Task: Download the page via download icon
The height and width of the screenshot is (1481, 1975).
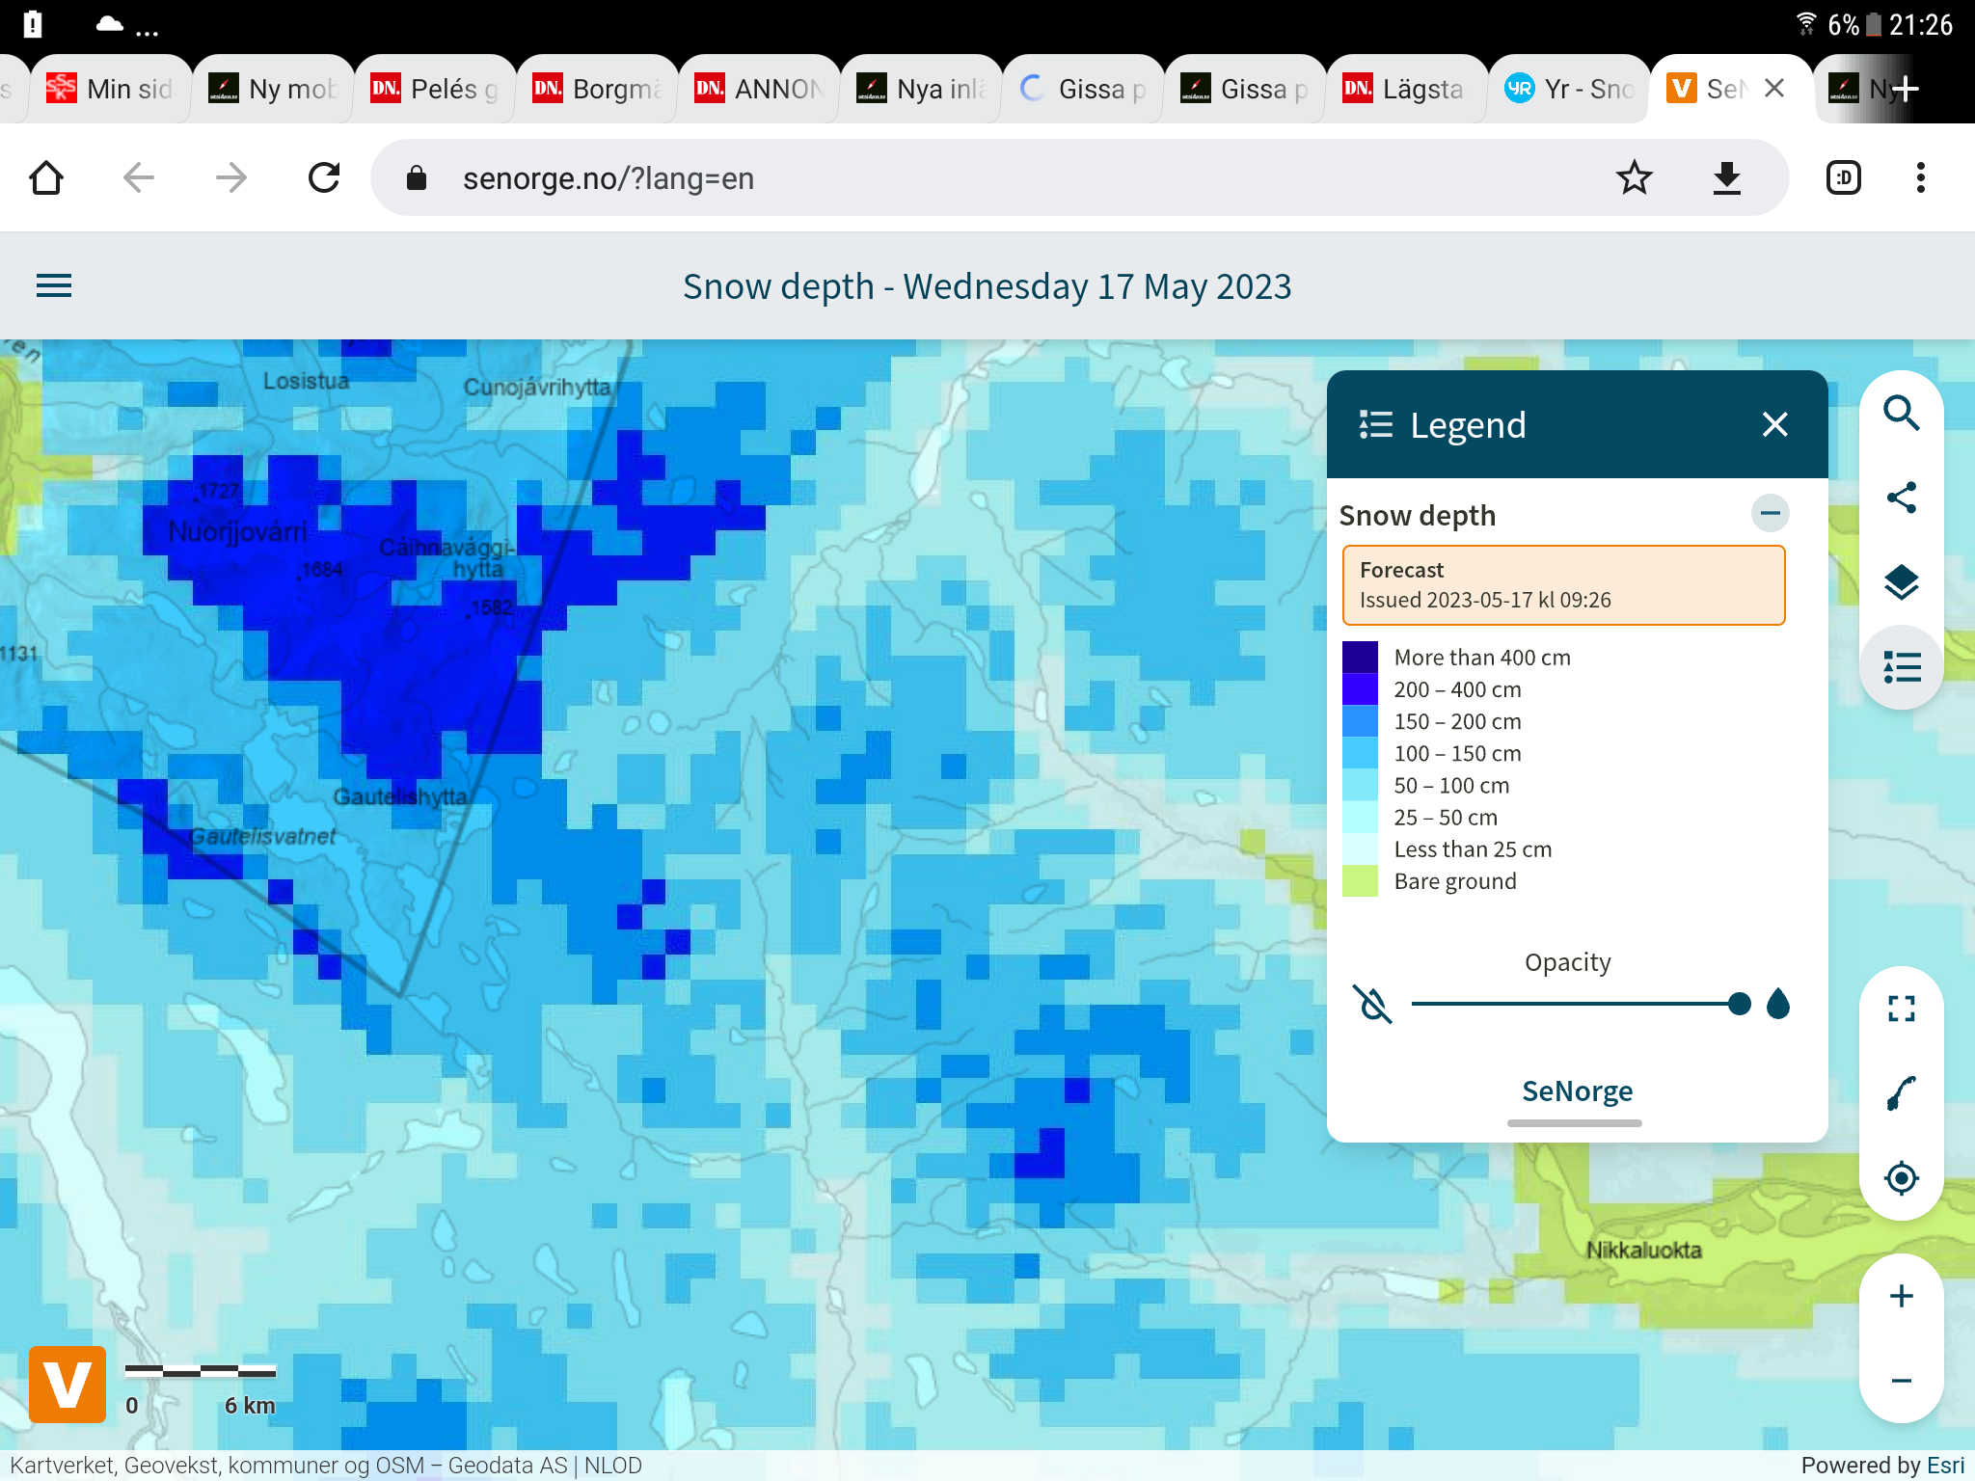Action: [1726, 178]
